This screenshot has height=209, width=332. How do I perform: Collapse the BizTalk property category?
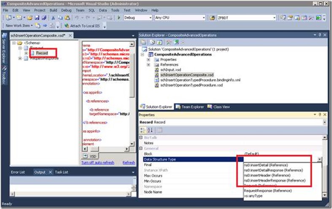pos(141,138)
